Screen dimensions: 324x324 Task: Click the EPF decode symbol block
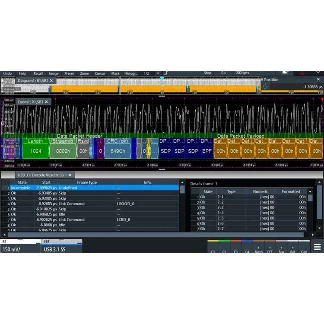point(207,148)
